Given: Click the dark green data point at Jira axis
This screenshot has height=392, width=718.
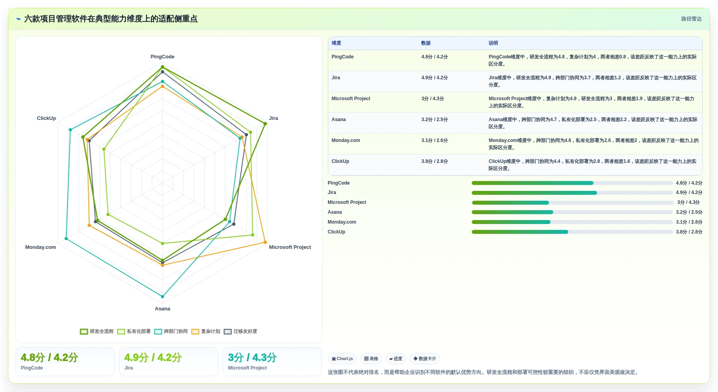Looking at the screenshot, I should [265, 124].
